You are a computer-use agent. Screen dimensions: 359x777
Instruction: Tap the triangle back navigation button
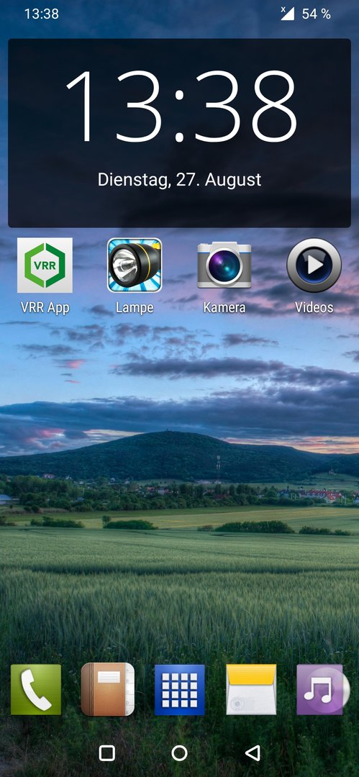(x=253, y=753)
